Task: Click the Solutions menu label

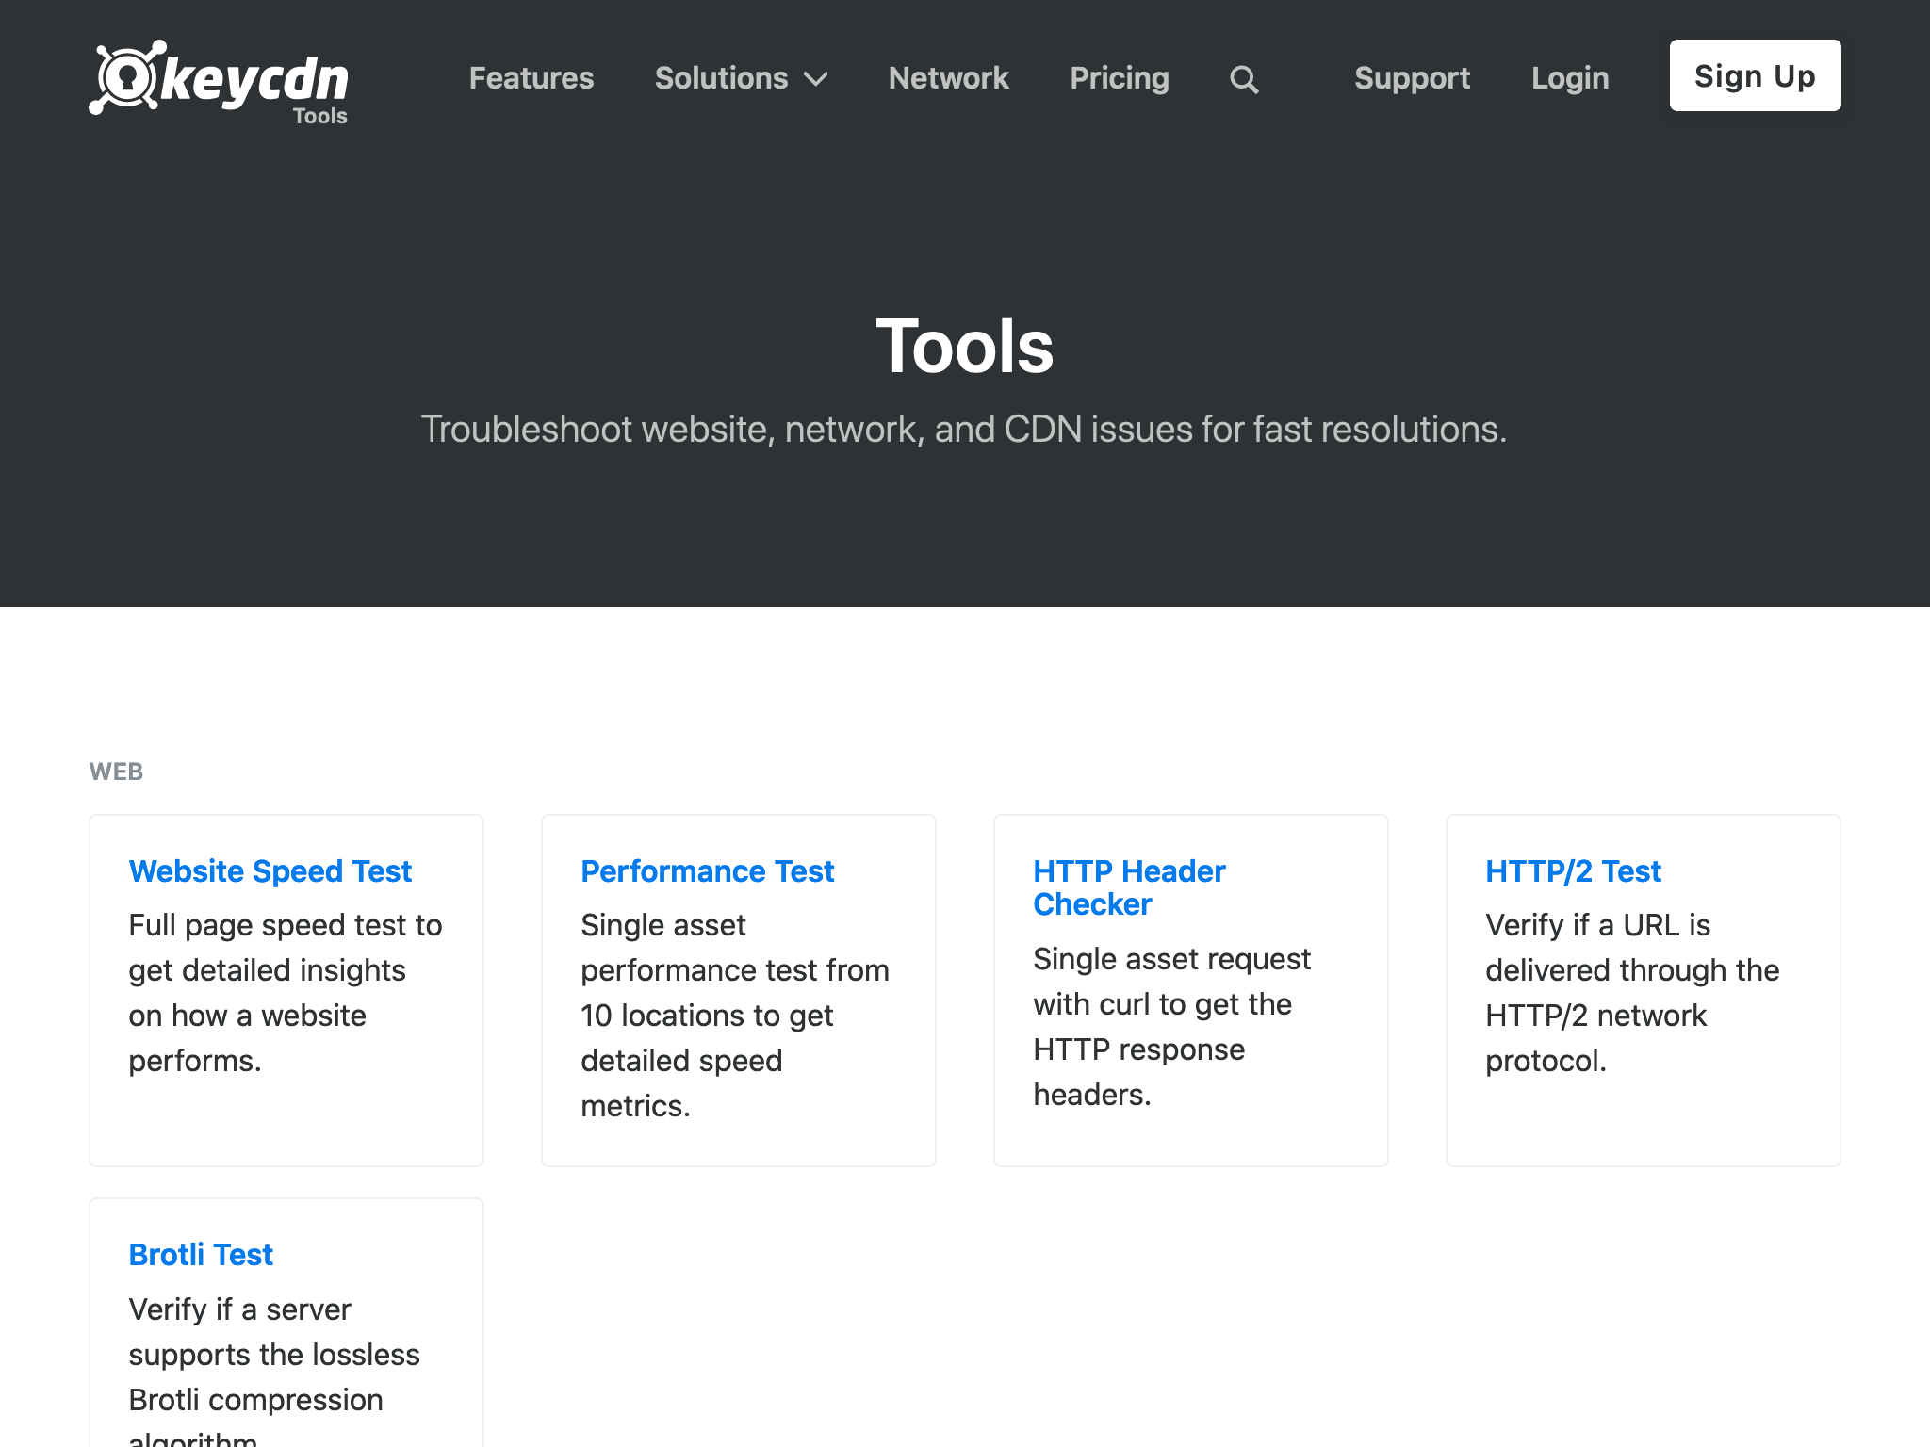Action: tap(721, 78)
